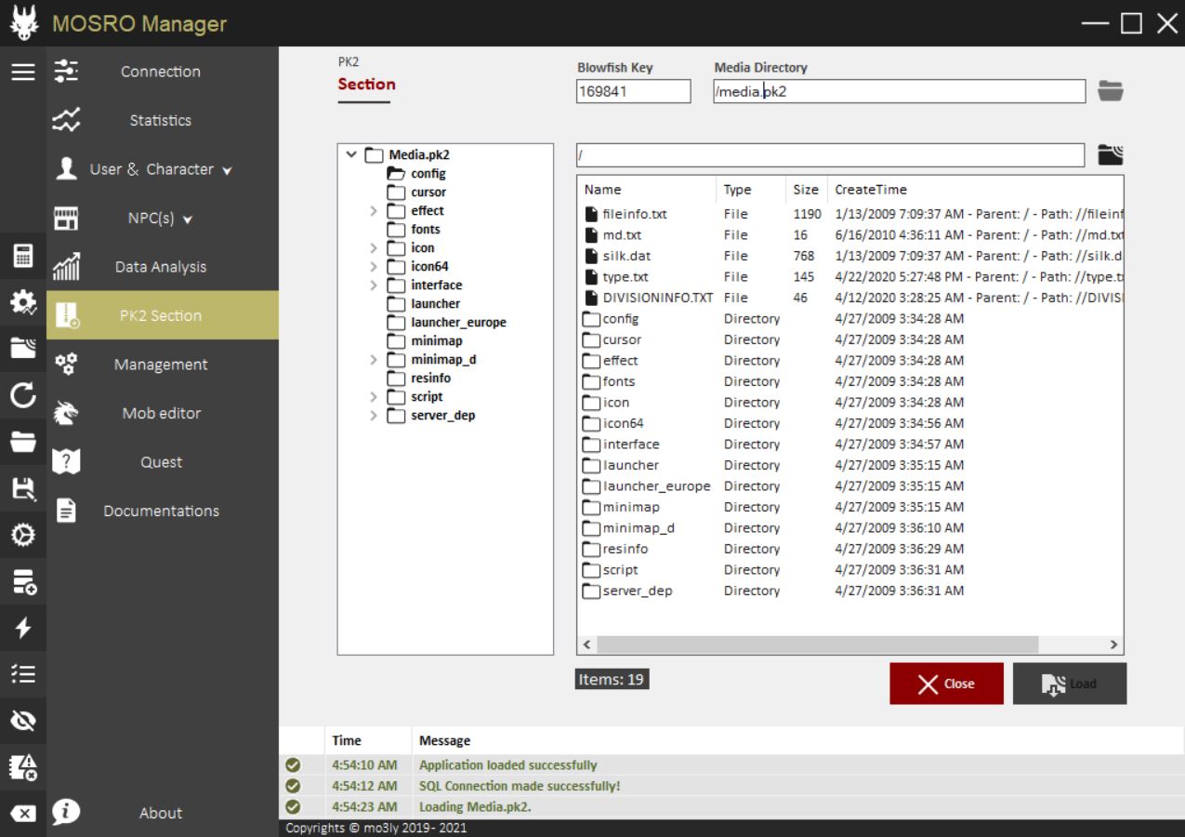Click the hamburger menu icon
Viewport: 1185px width, 837px height.
tap(23, 72)
